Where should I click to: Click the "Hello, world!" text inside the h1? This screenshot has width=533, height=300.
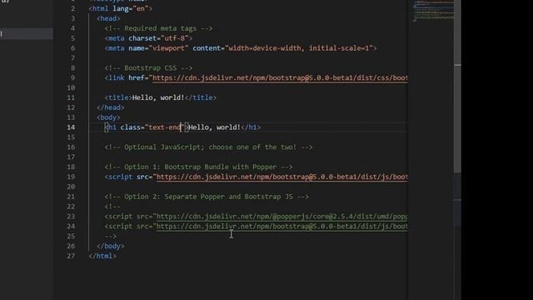[x=214, y=127]
